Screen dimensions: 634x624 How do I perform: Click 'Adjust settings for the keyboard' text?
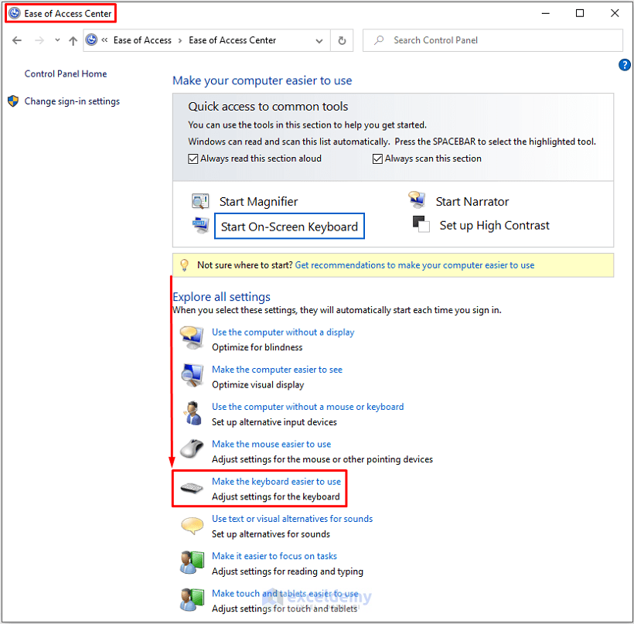276,496
